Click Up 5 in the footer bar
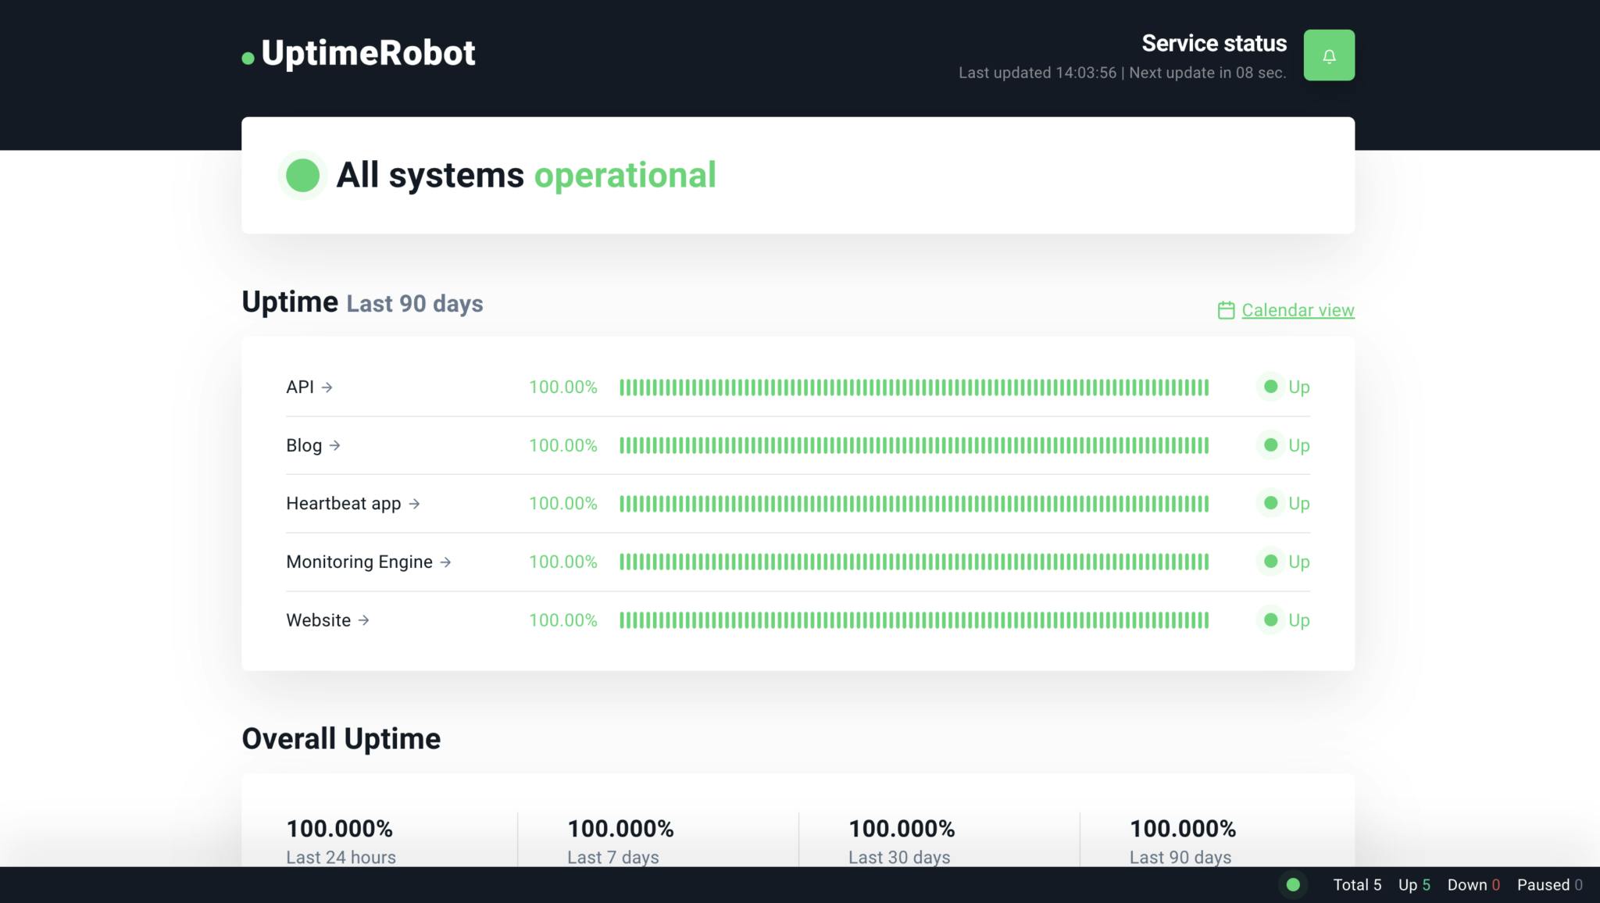The height and width of the screenshot is (903, 1600). (1414, 885)
